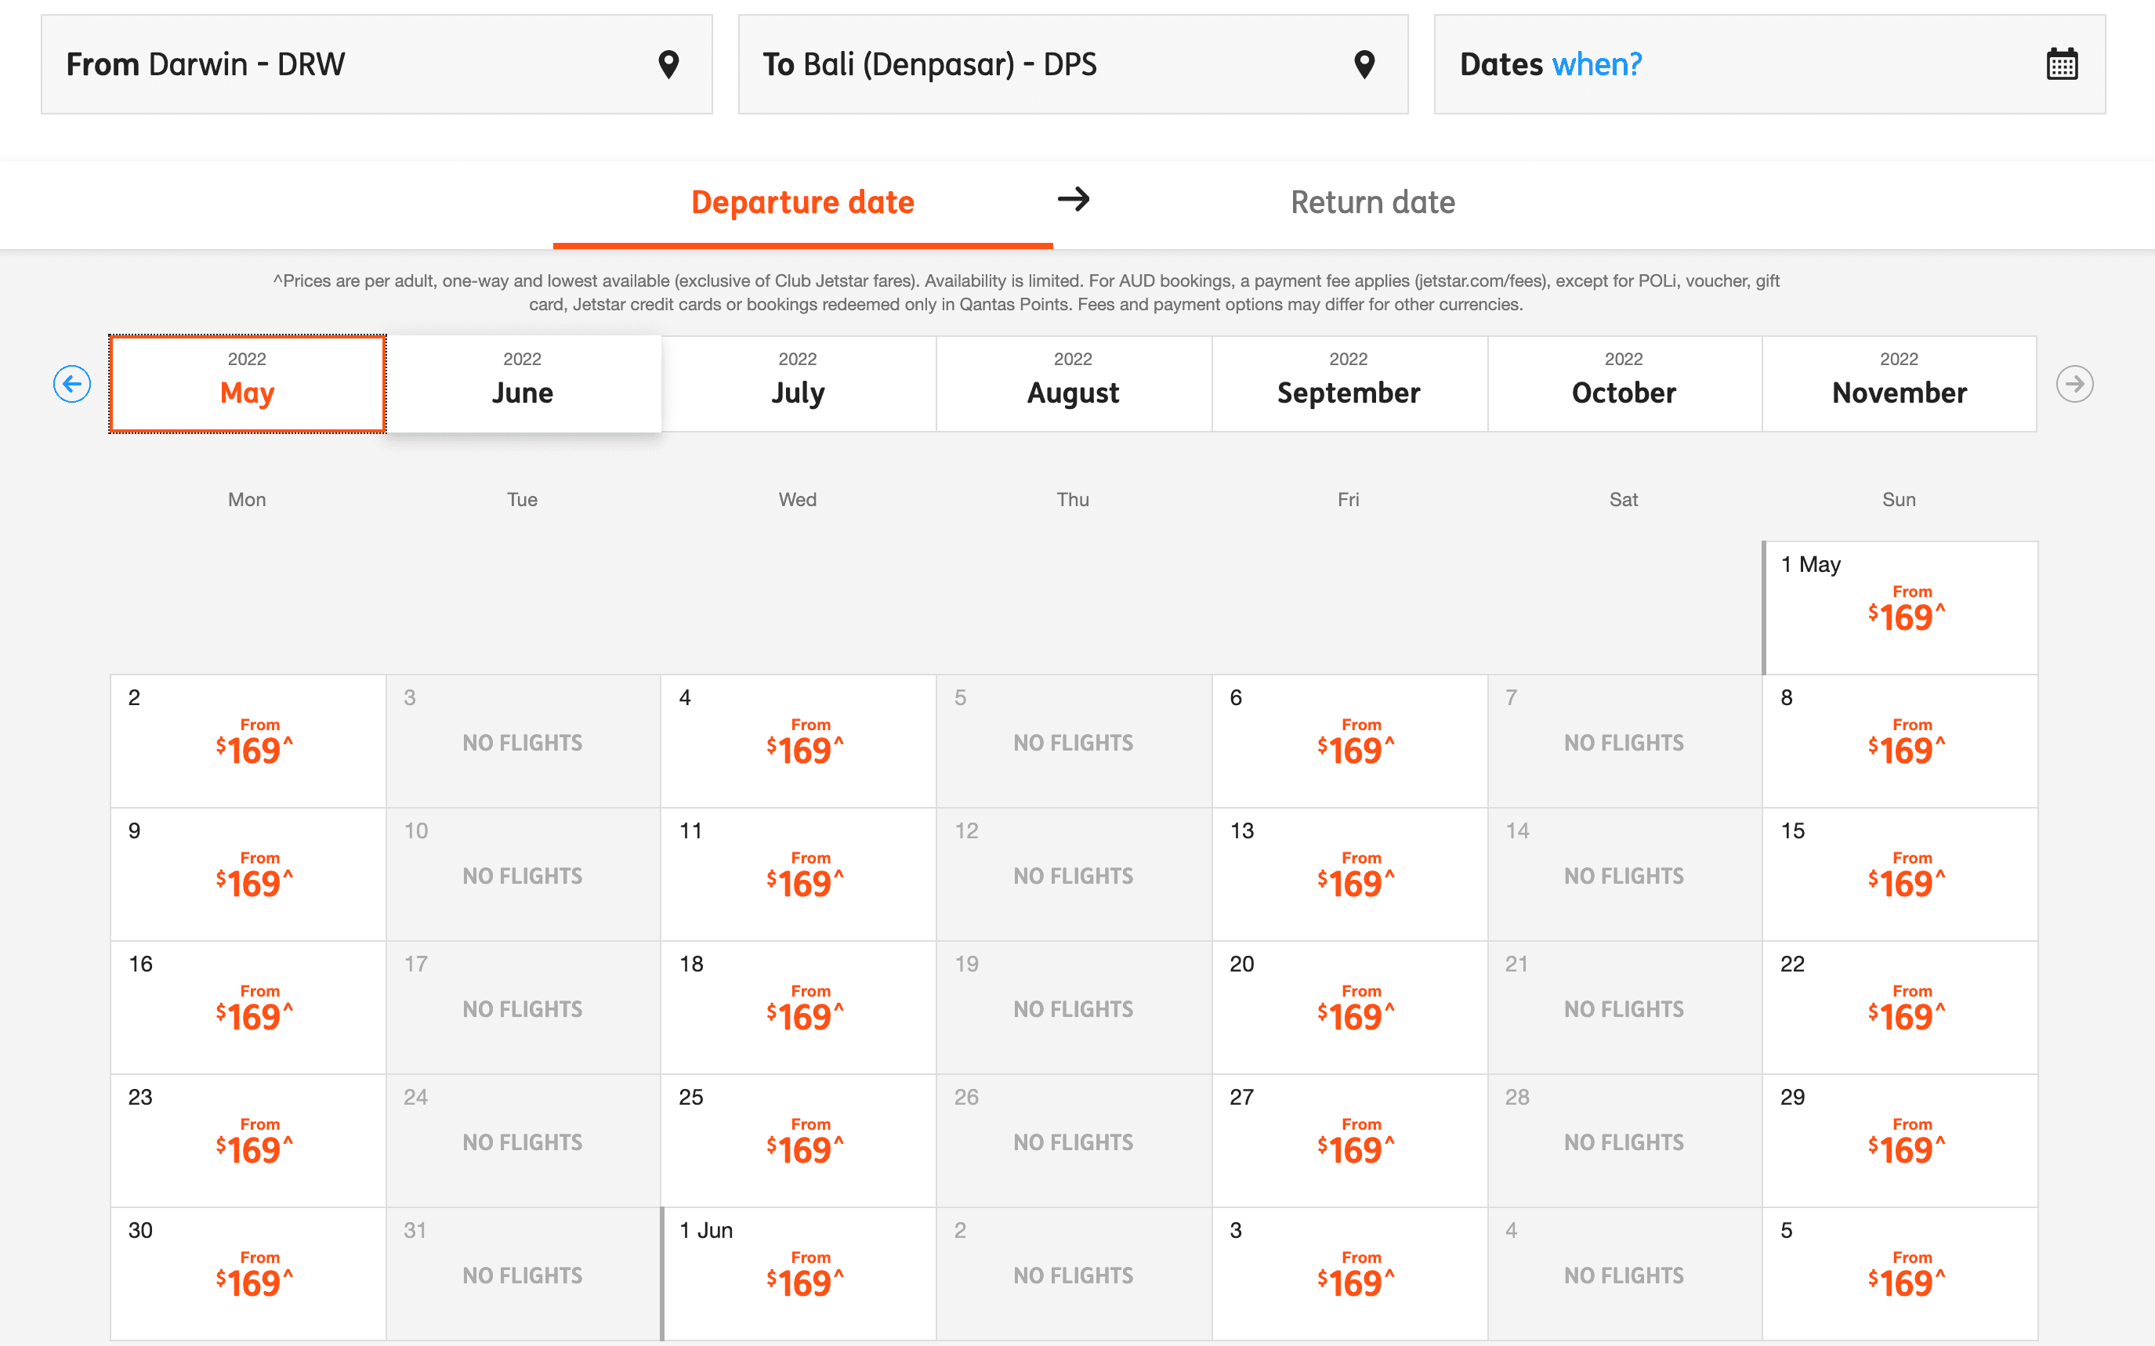Open the November 2022 month tab
Viewport: 2155px width, 1346px height.
[1899, 384]
